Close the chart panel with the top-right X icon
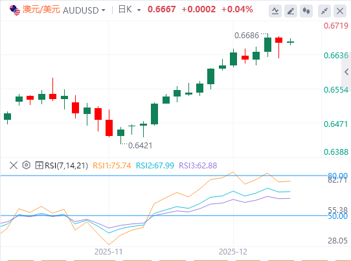 tap(340, 11)
